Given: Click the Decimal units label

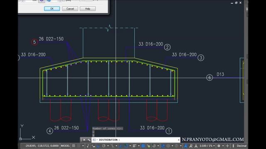Looking at the screenshot, I should click(241, 146).
